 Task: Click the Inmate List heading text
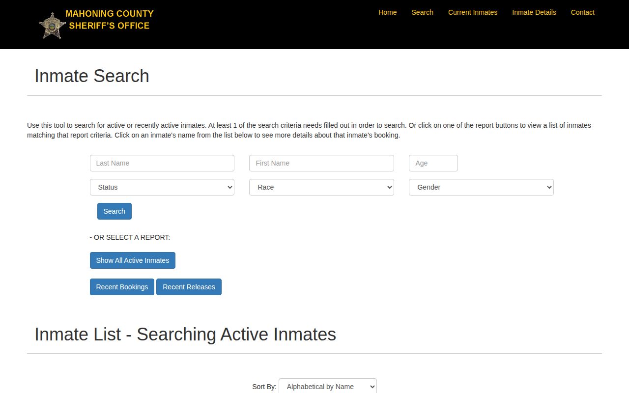(185, 334)
